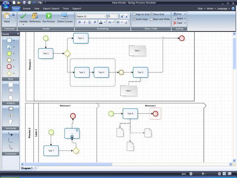Click the Validate checkmark icon
Screen dimensions: 237x178
[x=23, y=16]
